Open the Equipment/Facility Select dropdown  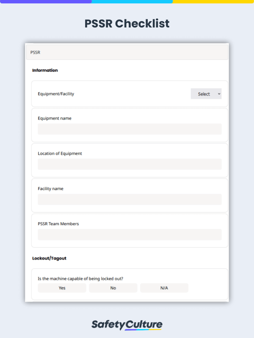point(206,93)
